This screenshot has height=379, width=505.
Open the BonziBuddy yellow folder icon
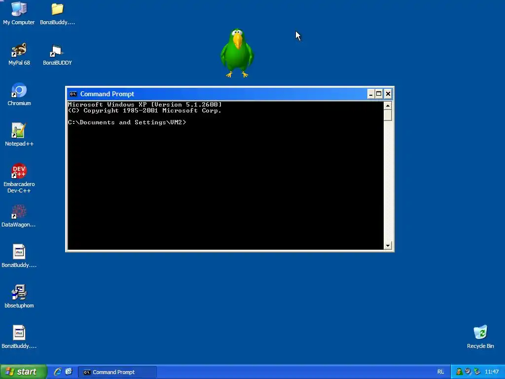point(57,13)
